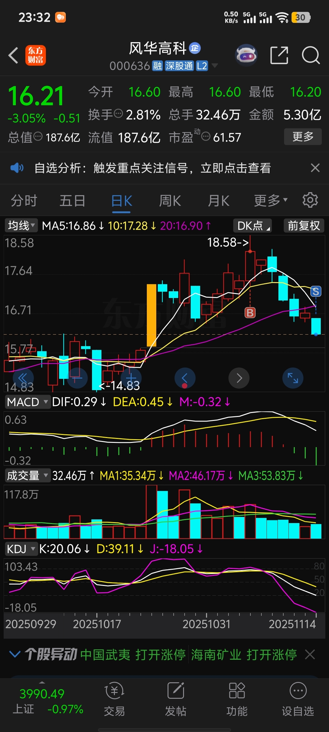Zoom out chart with minus button
Viewport: 329px width, 732px height.
77,378
